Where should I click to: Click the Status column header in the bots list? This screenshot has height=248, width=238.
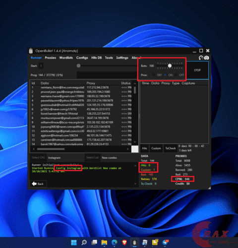(126, 83)
